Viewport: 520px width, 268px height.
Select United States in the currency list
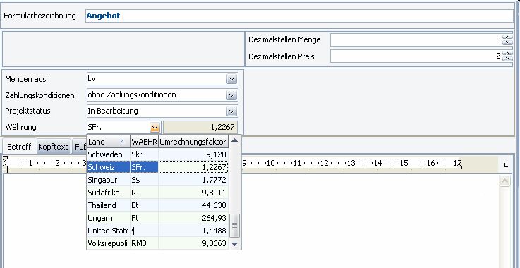tap(108, 231)
